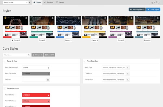Open the Base Outline dropdown
This screenshot has height=107, width=163.
pos(16,2)
